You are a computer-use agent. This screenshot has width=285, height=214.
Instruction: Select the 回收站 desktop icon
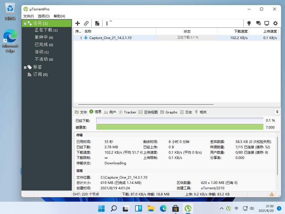click(10, 11)
